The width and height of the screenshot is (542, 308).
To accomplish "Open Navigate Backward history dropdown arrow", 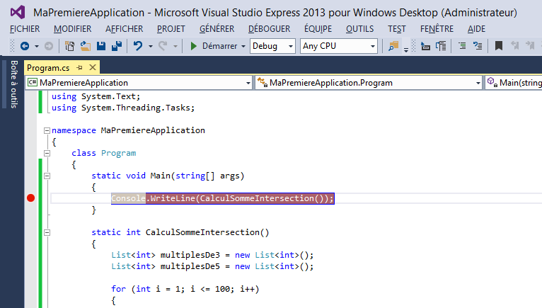I will [x=36, y=46].
